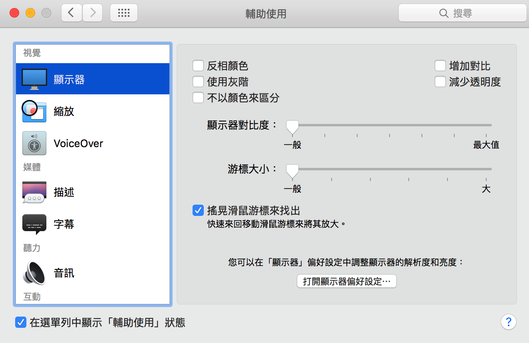529x343 pixels.
Task: Toggle the 不以顏色來區分 checkbox
Action: point(198,98)
